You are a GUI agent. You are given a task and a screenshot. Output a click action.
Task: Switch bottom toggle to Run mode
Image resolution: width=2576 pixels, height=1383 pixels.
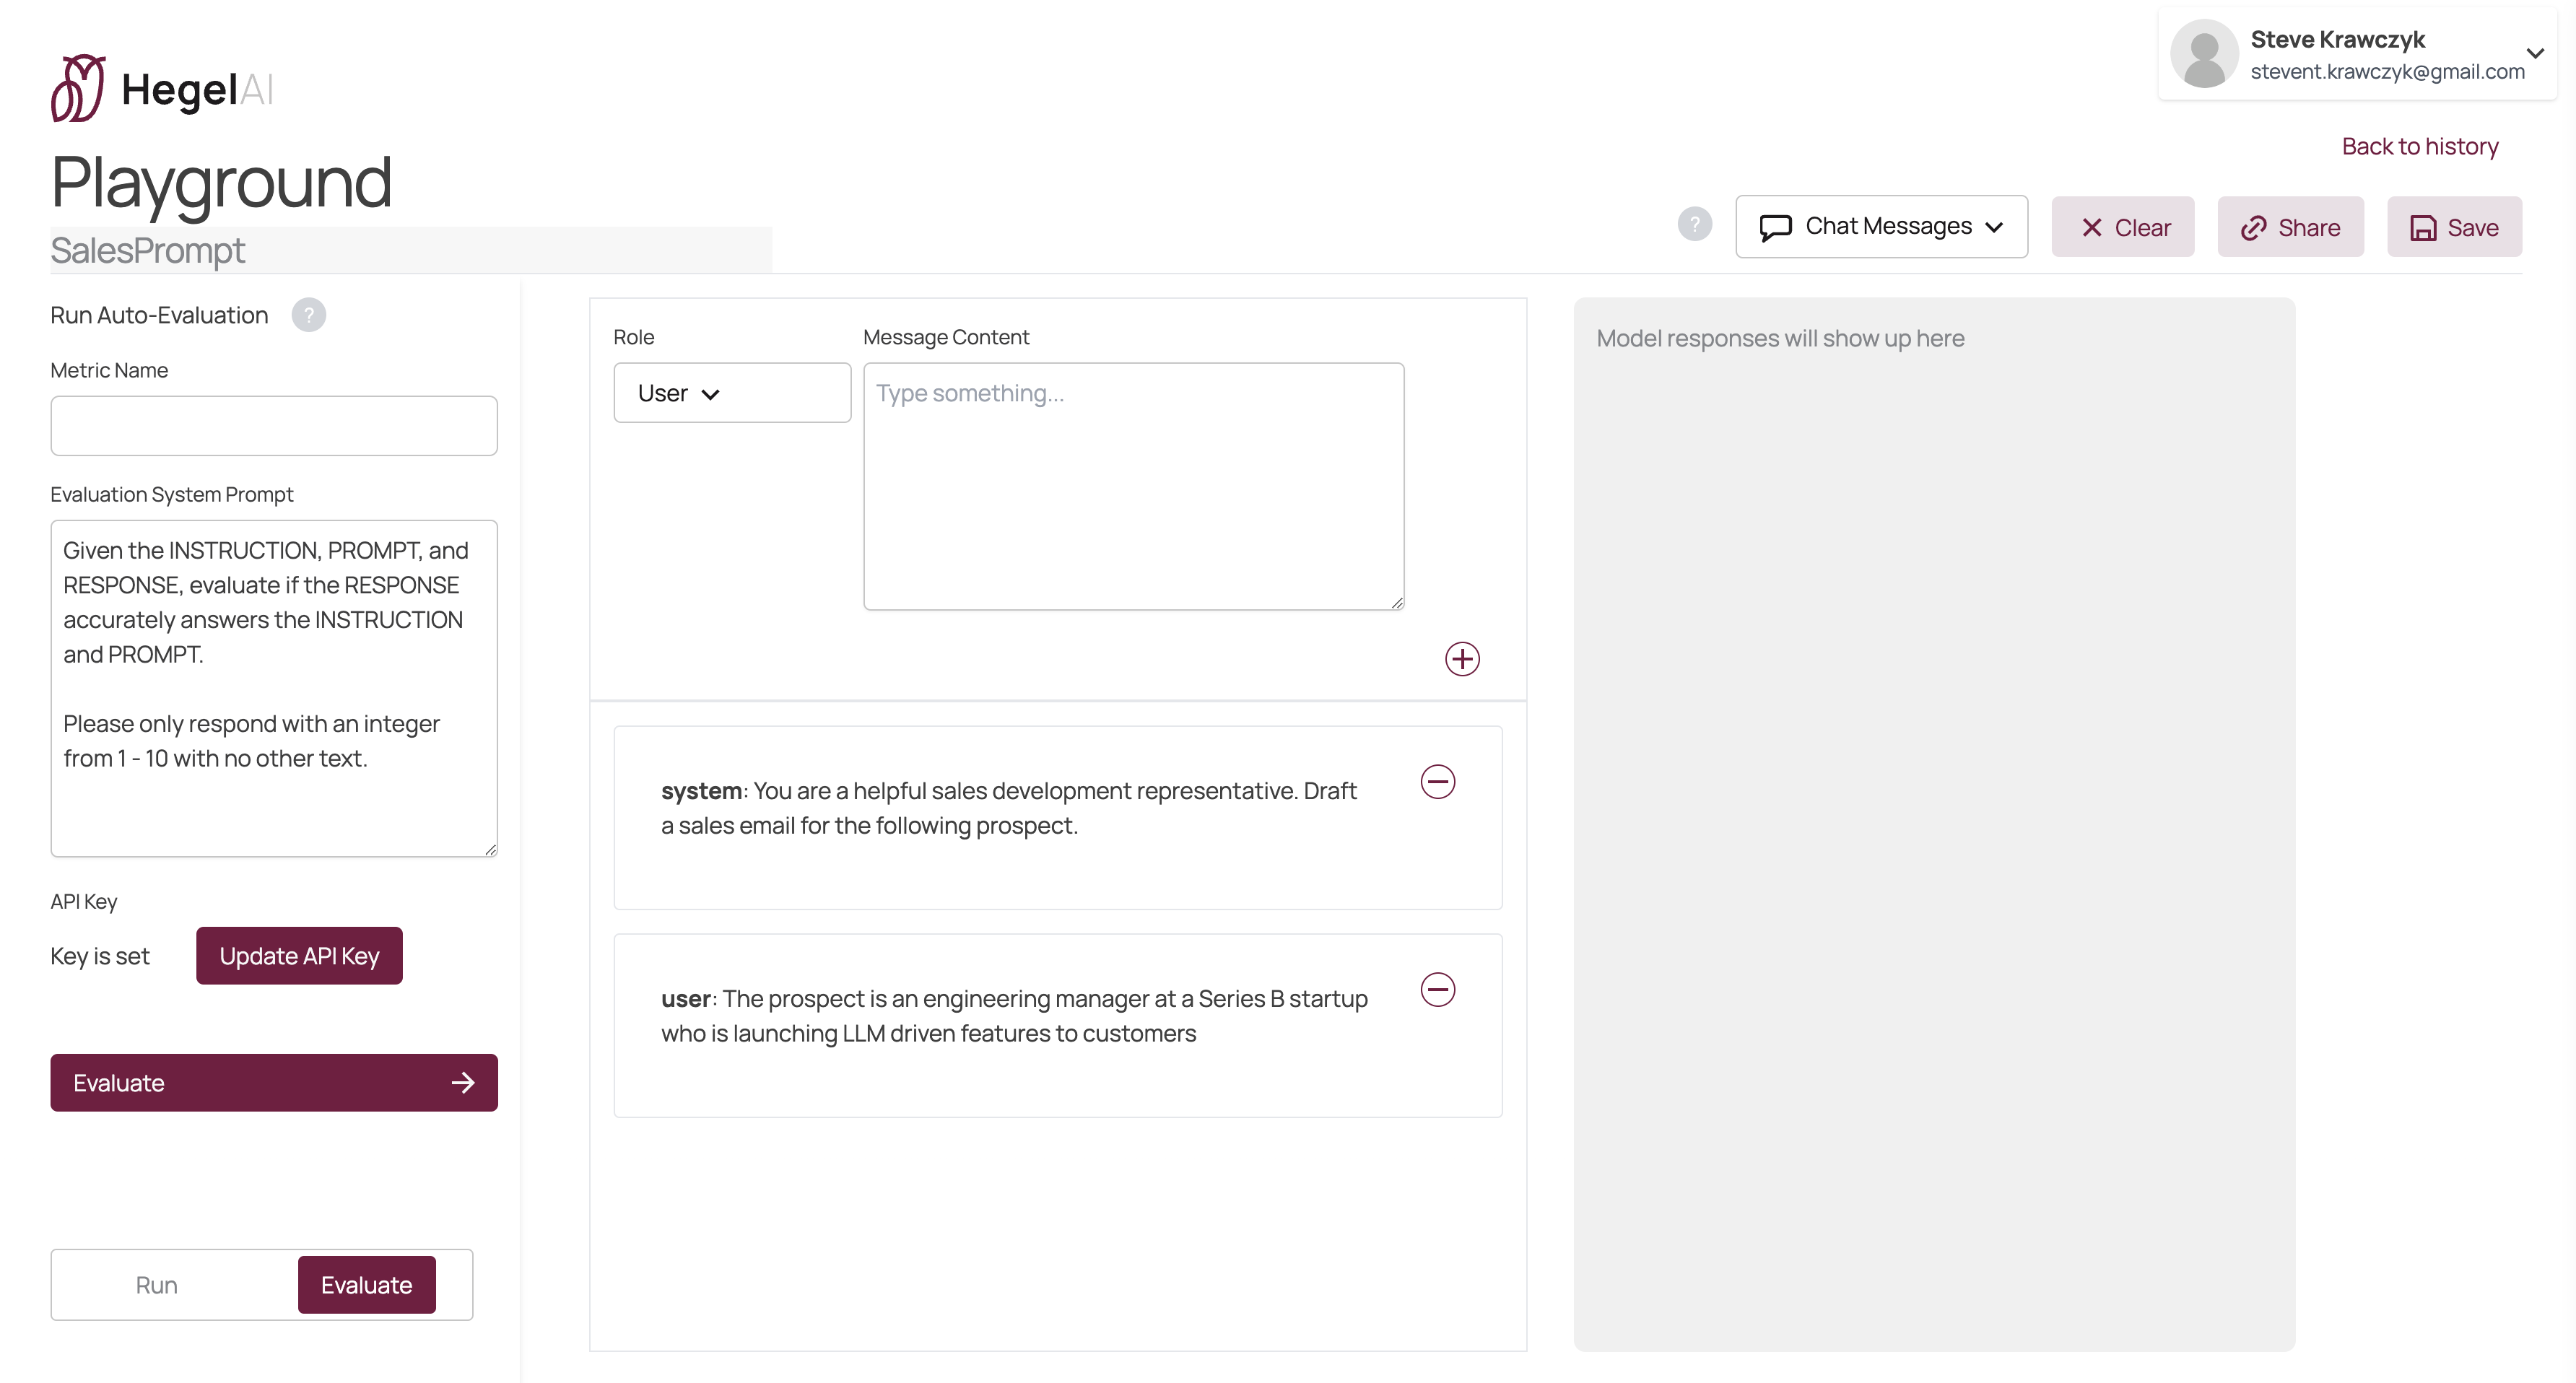[x=157, y=1285]
